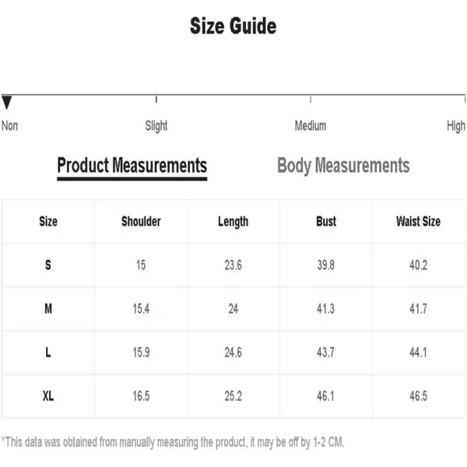Viewport: 467px width, 467px height.
Task: Click the Non stretch level label
Action: pyautogui.click(x=9, y=125)
